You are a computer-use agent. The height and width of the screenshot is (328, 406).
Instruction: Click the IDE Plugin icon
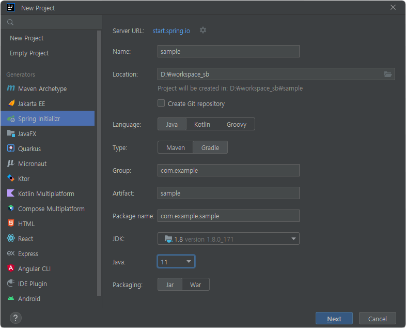11,283
